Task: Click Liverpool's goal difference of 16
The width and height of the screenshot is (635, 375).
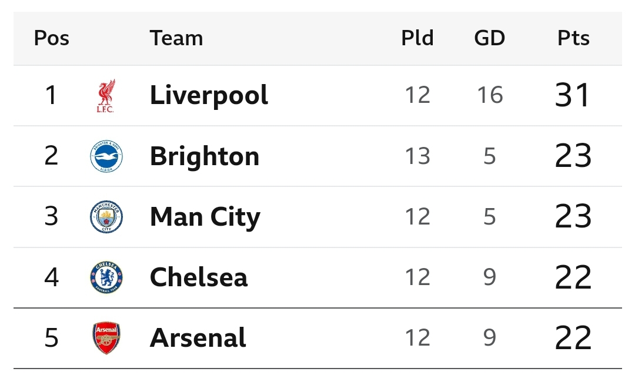Action: (490, 96)
